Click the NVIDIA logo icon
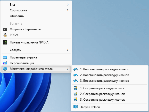Screen dimensions: 149x112 [x=5, y=42]
